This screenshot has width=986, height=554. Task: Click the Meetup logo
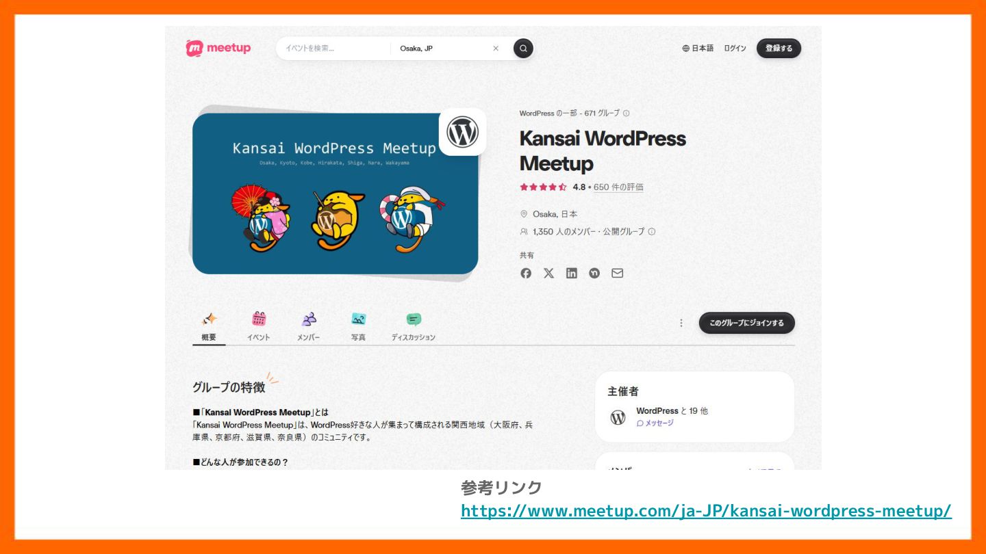(x=218, y=48)
